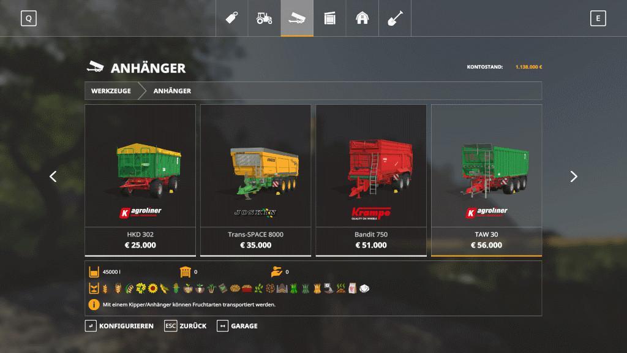Show previous trailers with left arrow

[53, 176]
